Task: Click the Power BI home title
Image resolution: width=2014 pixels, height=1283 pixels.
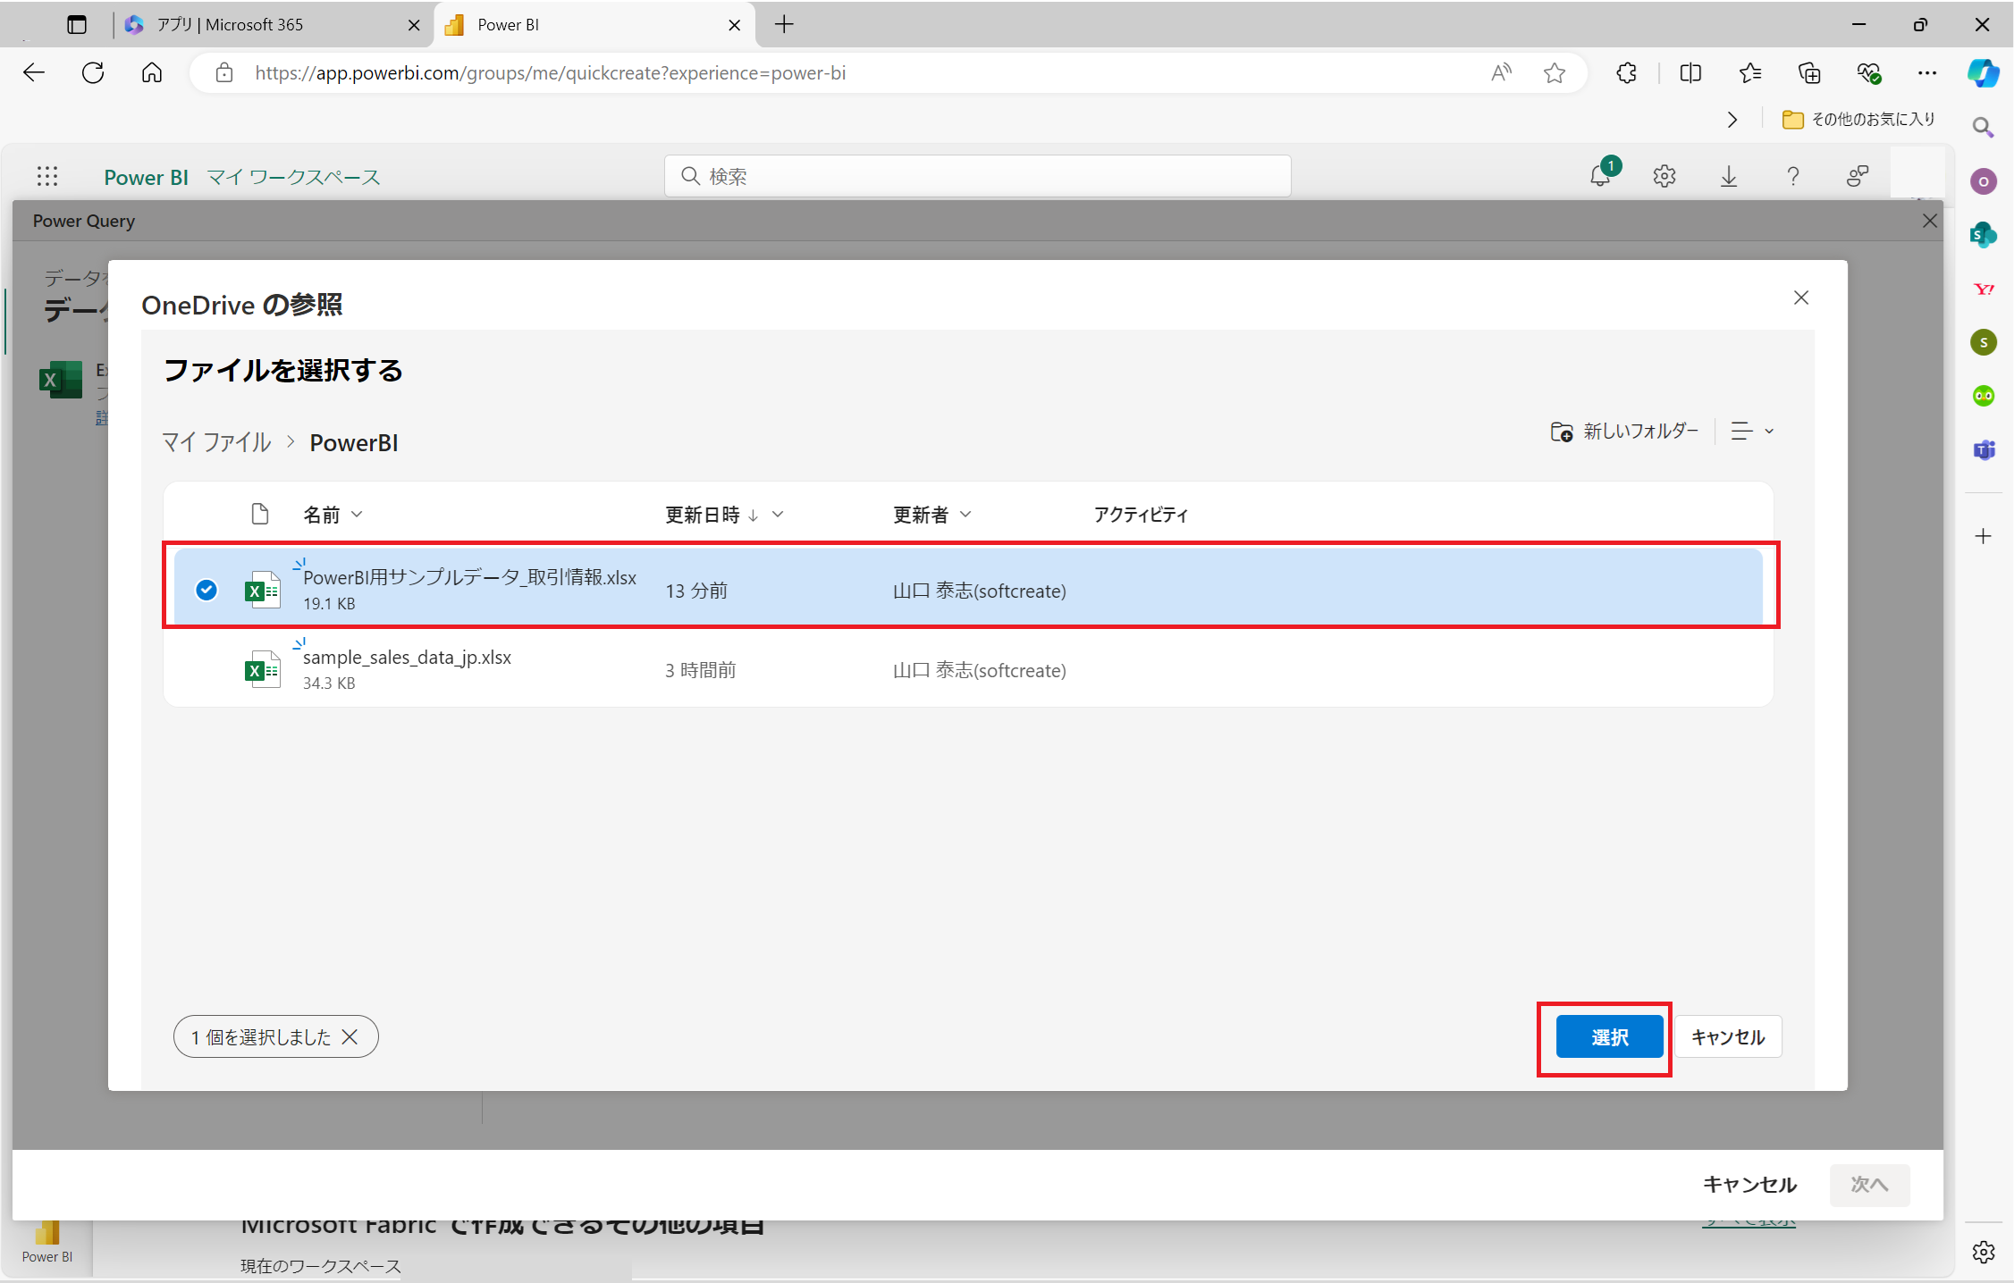Action: 146,177
